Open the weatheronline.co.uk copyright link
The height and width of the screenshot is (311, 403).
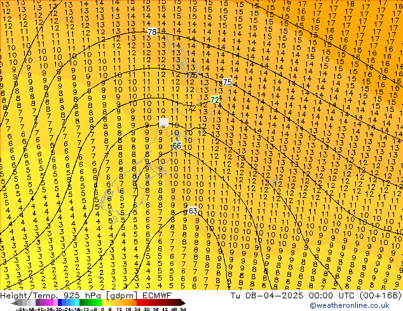click(350, 305)
